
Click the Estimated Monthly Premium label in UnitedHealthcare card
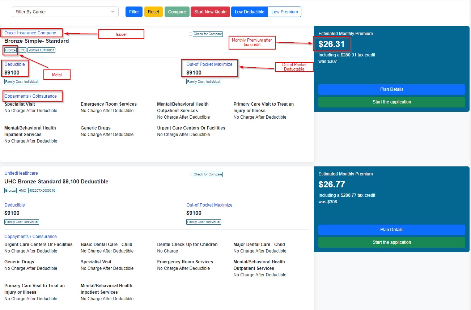[345, 174]
